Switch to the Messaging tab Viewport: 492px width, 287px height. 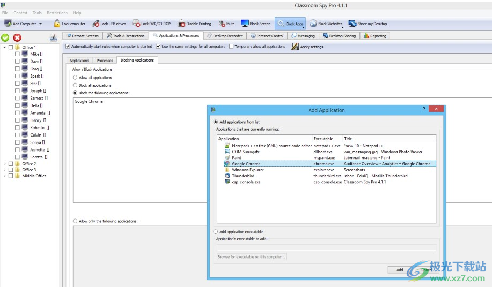(x=303, y=36)
